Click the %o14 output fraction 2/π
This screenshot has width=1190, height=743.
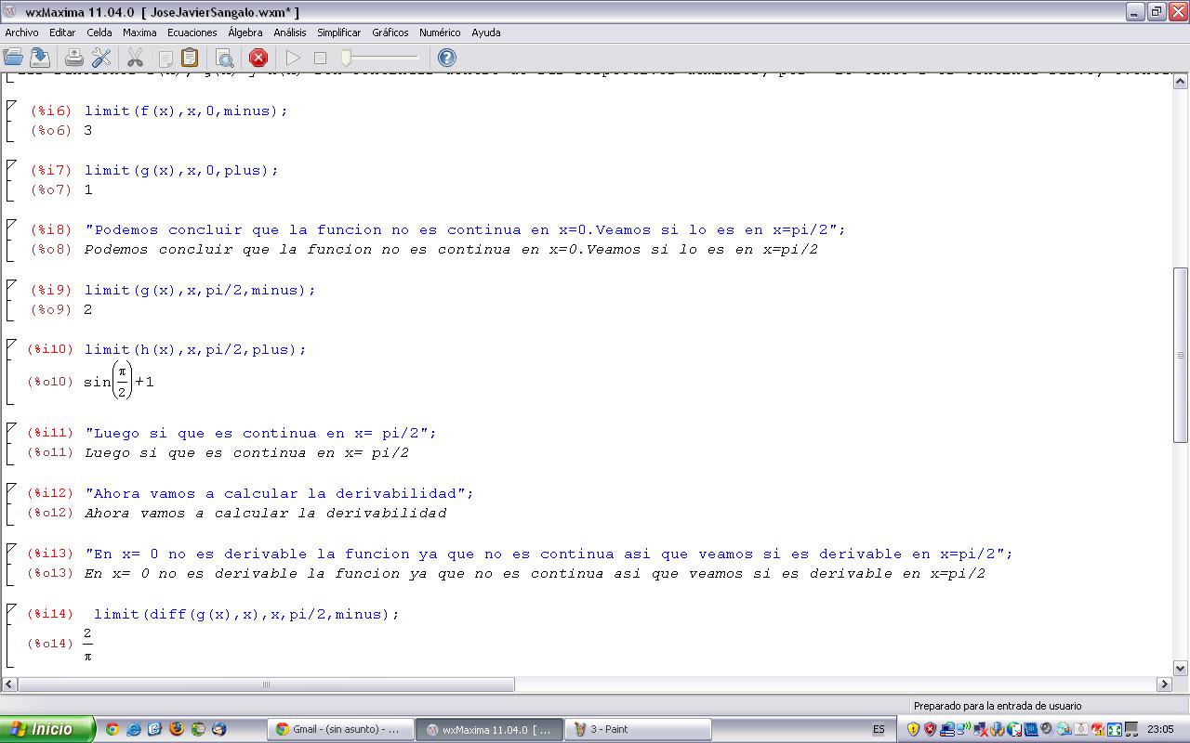88,645
